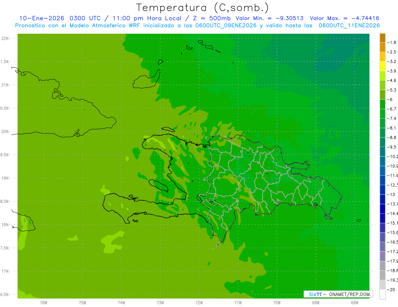Select the colorbar swatch between -6 and -6.7
The height and width of the screenshot is (307, 398).
[382, 104]
